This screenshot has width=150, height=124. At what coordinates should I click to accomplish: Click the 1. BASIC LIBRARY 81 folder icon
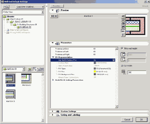point(11,22)
